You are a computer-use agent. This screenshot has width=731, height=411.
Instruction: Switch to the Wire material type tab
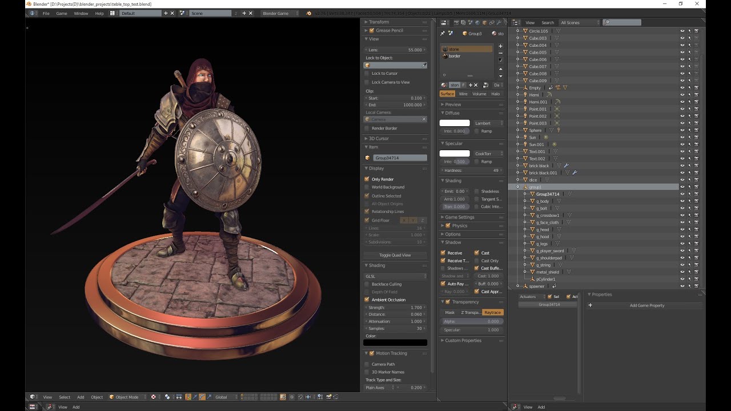[463, 94]
